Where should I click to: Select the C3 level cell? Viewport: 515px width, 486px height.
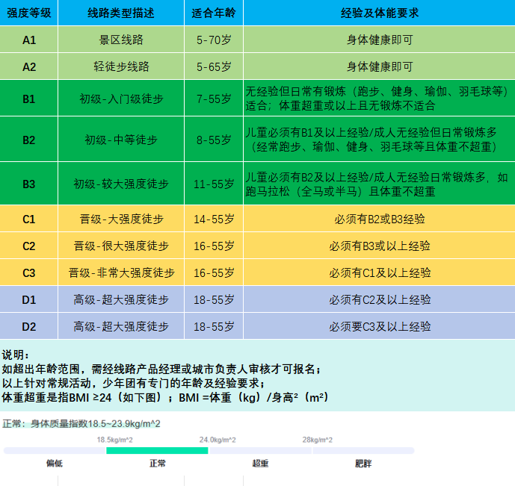point(28,272)
